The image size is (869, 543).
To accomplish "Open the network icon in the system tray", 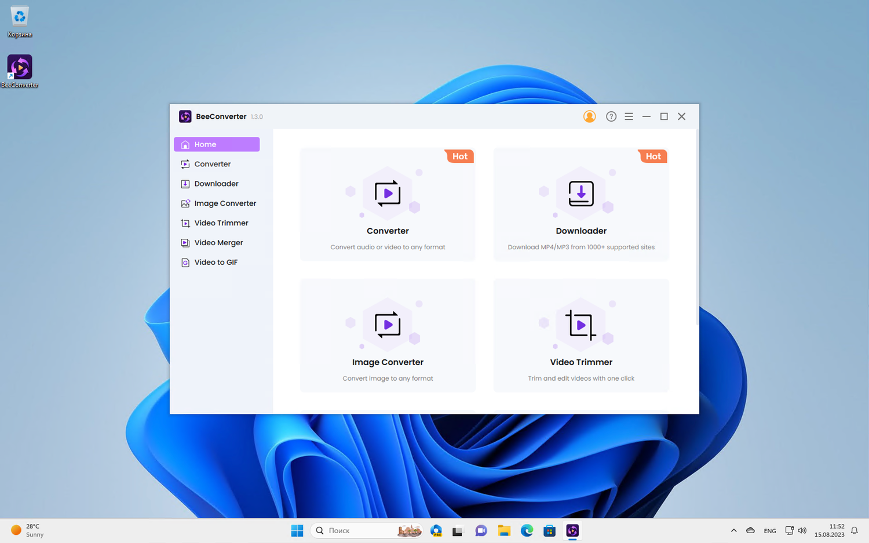I will (789, 530).
